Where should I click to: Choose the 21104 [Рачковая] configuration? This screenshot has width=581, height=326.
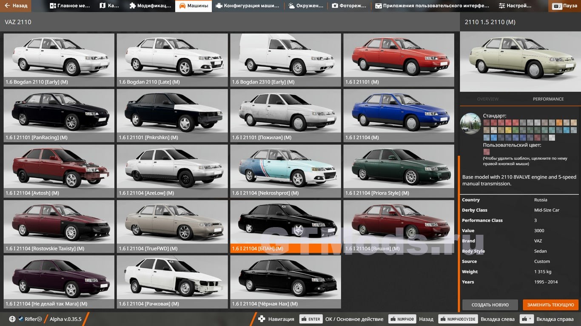172,282
